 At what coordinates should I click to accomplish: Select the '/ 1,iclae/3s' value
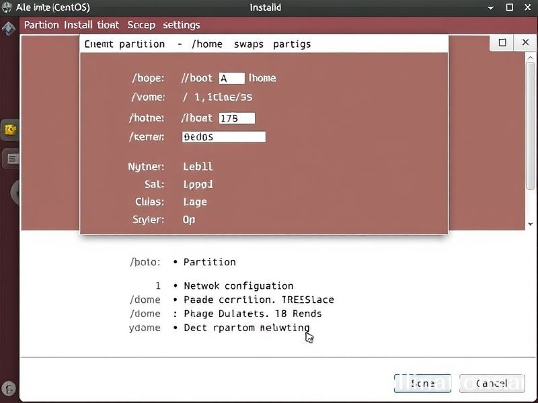pos(217,97)
